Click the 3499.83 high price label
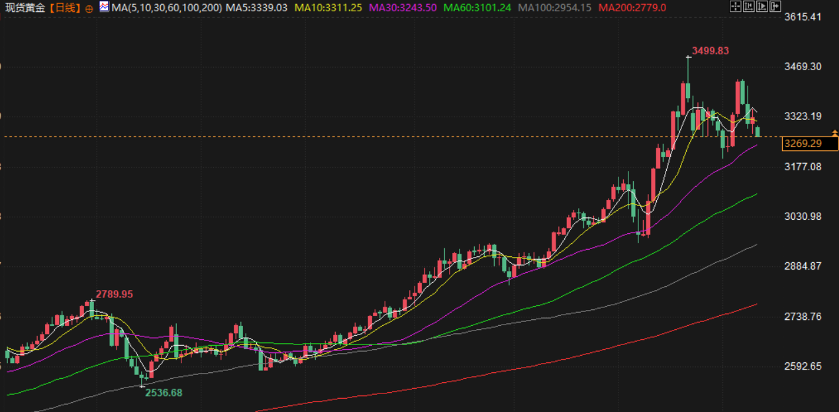Viewport: 839px width, 412px height. tap(711, 50)
